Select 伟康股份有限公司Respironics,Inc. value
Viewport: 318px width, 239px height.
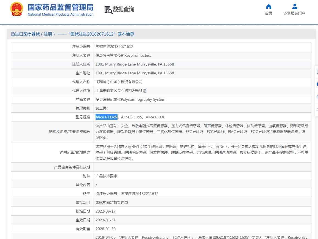pyautogui.click(x=123, y=55)
